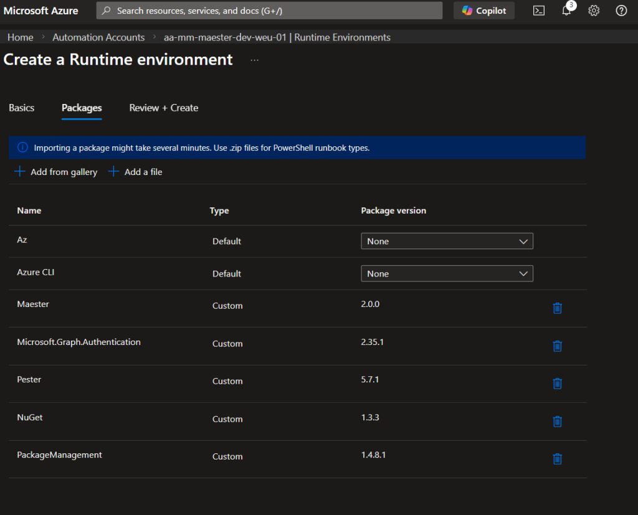
Task: Select the Maester package name
Action: (33, 305)
